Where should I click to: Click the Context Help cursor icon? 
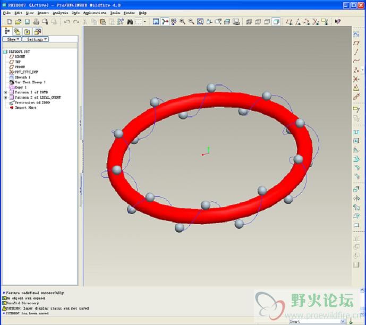[337, 22]
